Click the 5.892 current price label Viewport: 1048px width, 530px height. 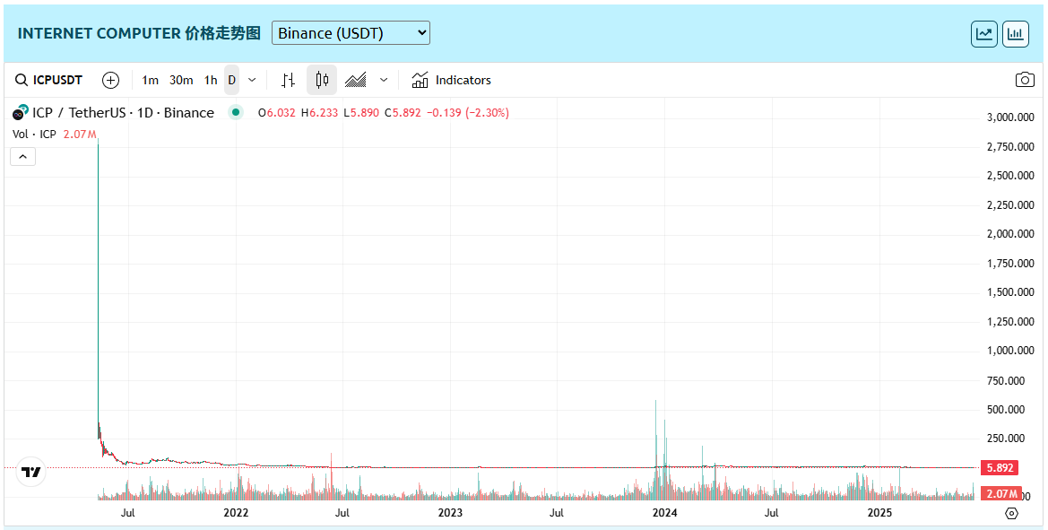(x=1000, y=467)
